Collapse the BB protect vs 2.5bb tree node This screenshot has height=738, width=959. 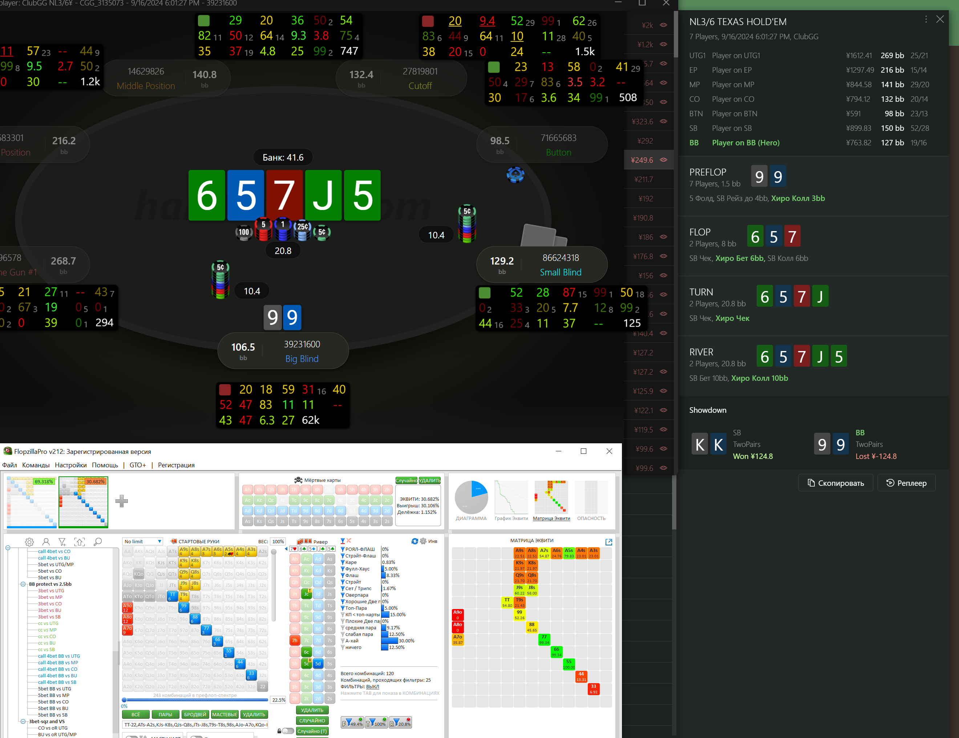point(23,584)
